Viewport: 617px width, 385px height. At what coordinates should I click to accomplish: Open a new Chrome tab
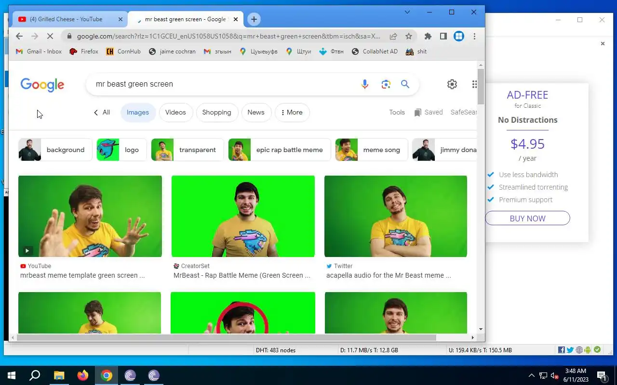[254, 19]
